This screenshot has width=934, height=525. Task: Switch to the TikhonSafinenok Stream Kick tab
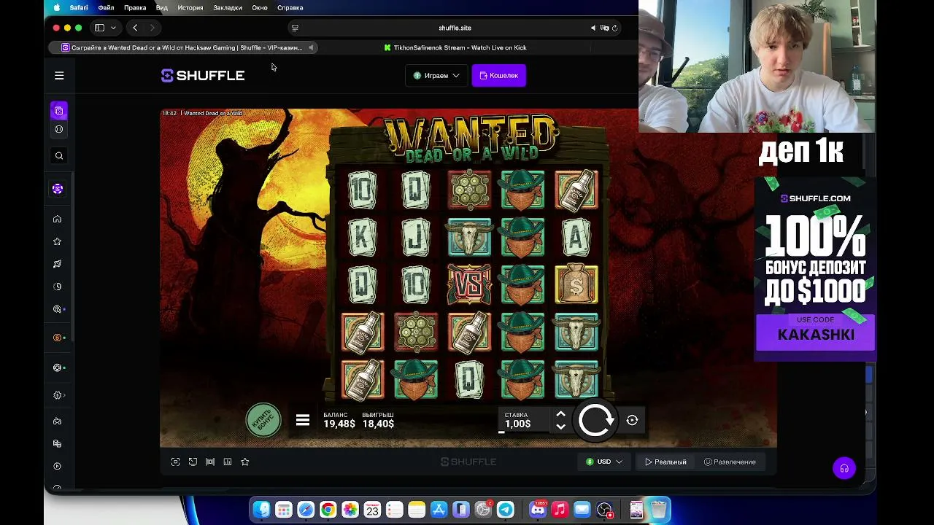[x=455, y=47]
